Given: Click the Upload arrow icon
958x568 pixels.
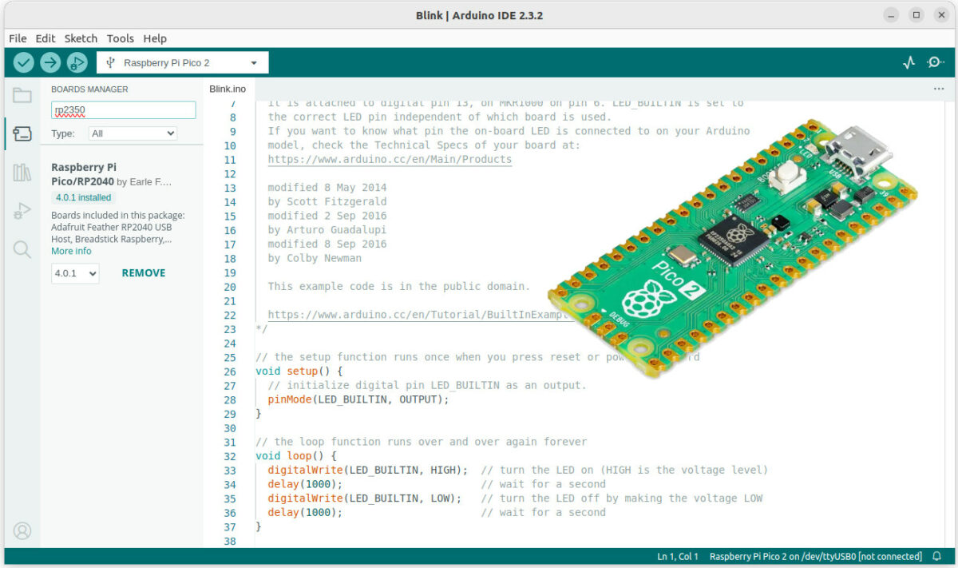Looking at the screenshot, I should point(49,62).
